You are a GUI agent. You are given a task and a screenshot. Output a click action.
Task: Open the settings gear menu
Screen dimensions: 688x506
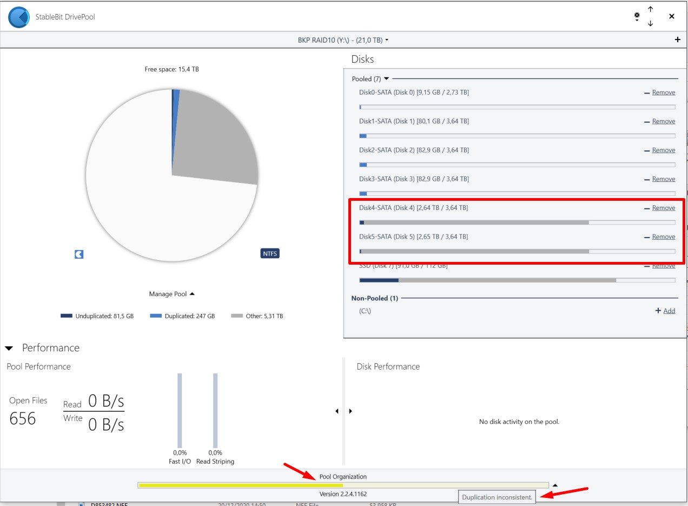click(x=637, y=17)
